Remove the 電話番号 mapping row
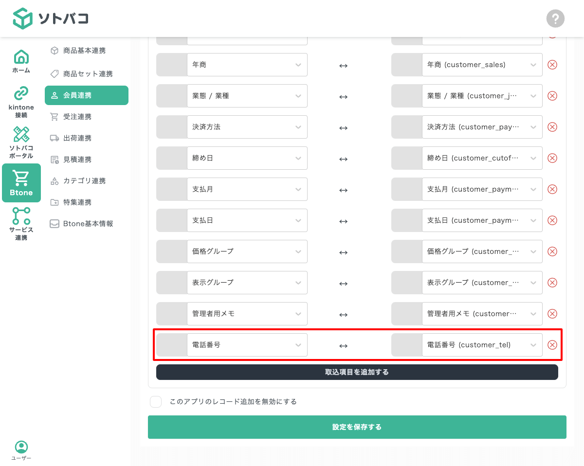The image size is (584, 466). click(552, 344)
